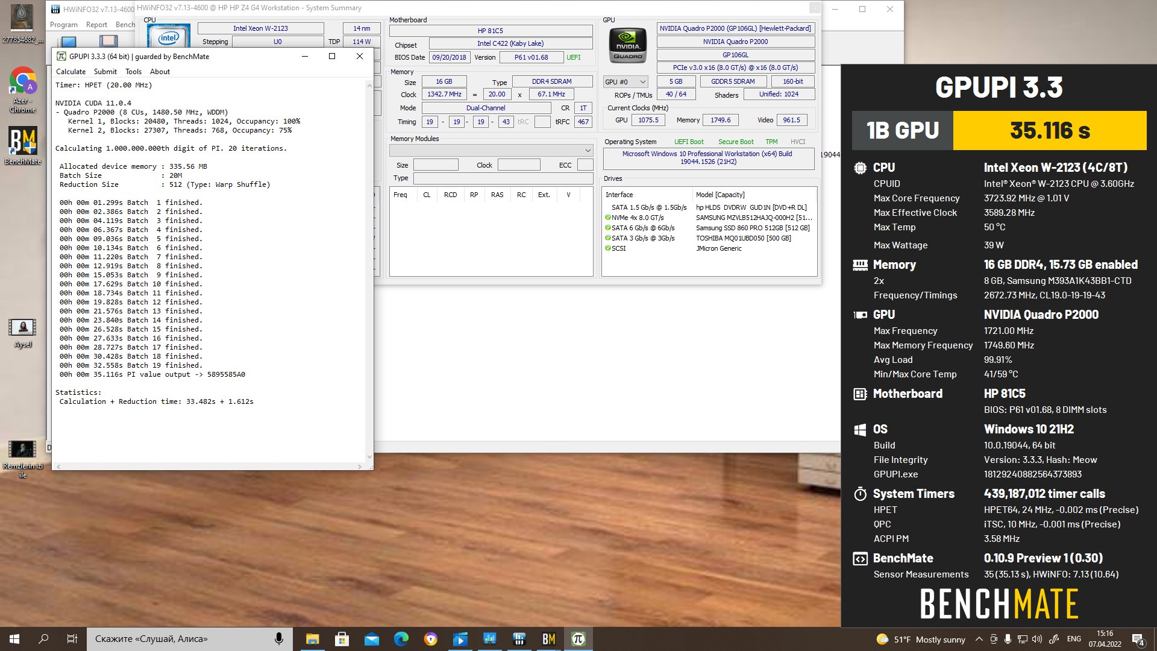Screen dimensions: 1157x651
Task: Switch to BenchMate via BM taskbar icon
Action: point(548,639)
